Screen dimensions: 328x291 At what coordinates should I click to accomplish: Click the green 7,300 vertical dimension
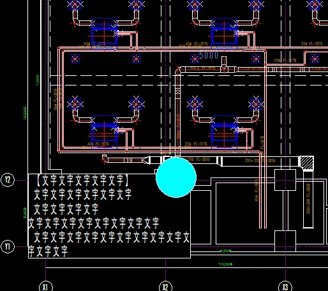(38, 80)
